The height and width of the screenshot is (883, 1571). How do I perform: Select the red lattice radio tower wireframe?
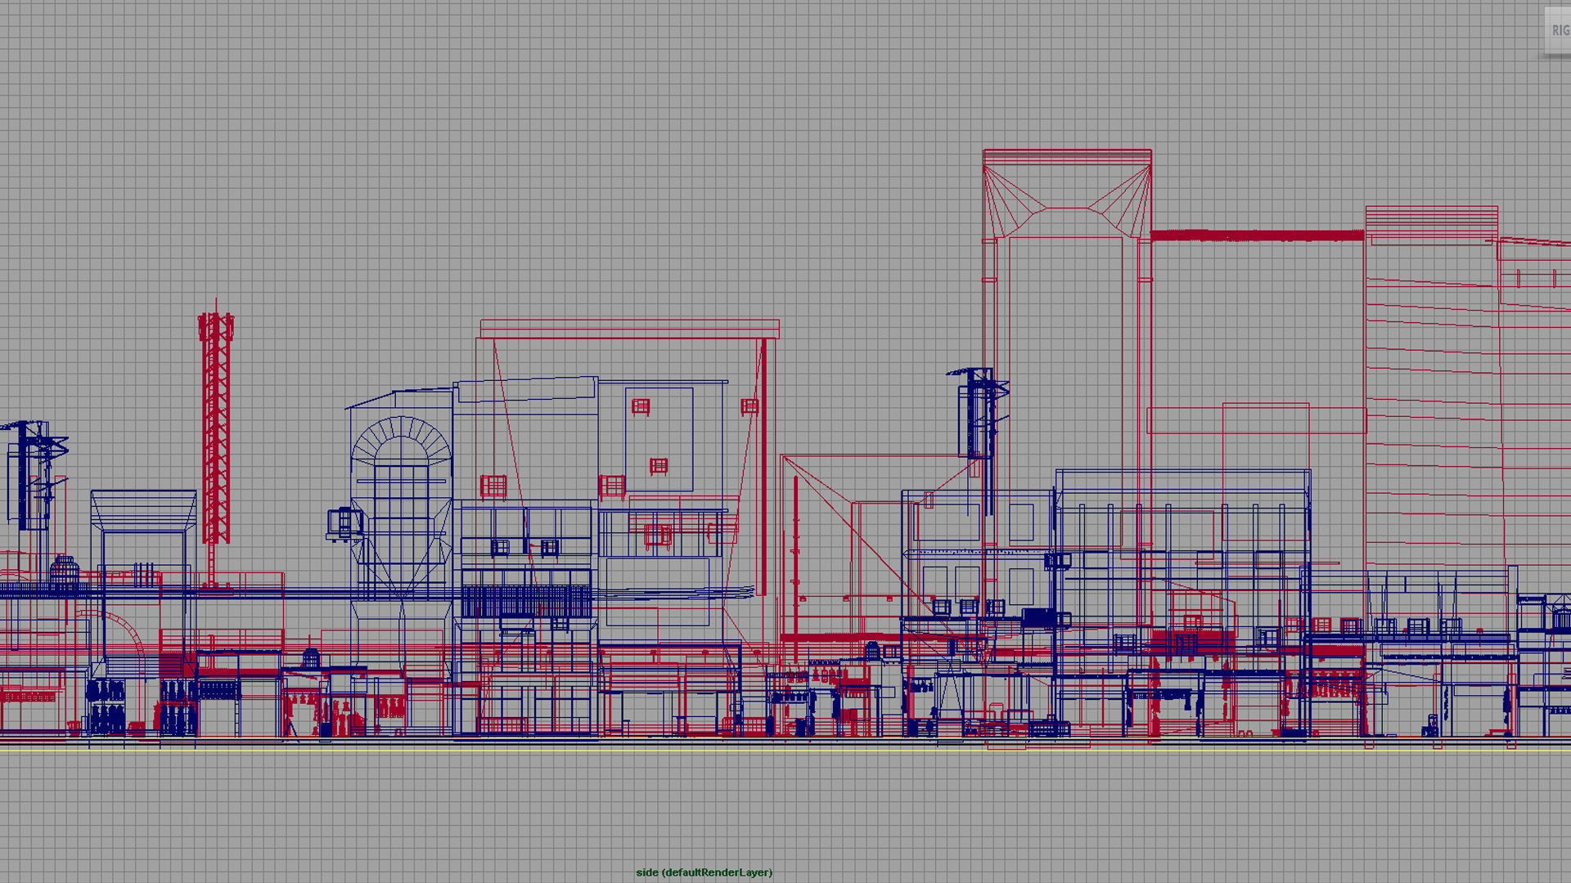215,425
